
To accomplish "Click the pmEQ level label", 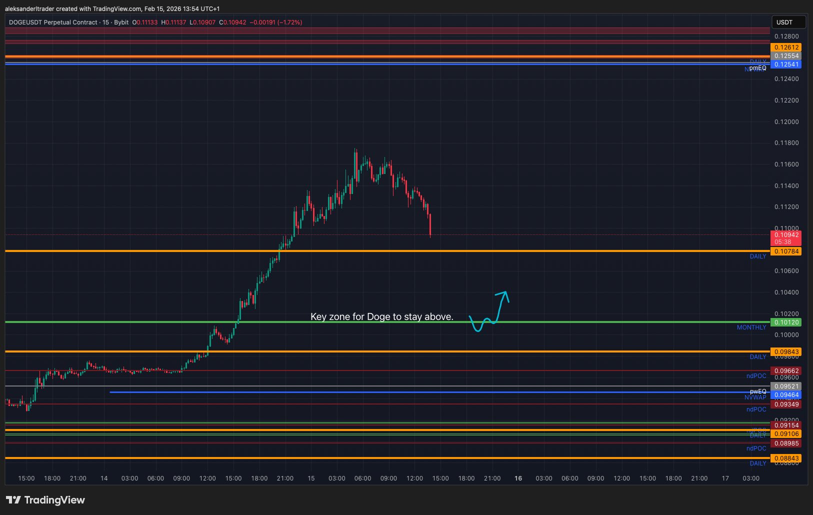I will tap(758, 68).
